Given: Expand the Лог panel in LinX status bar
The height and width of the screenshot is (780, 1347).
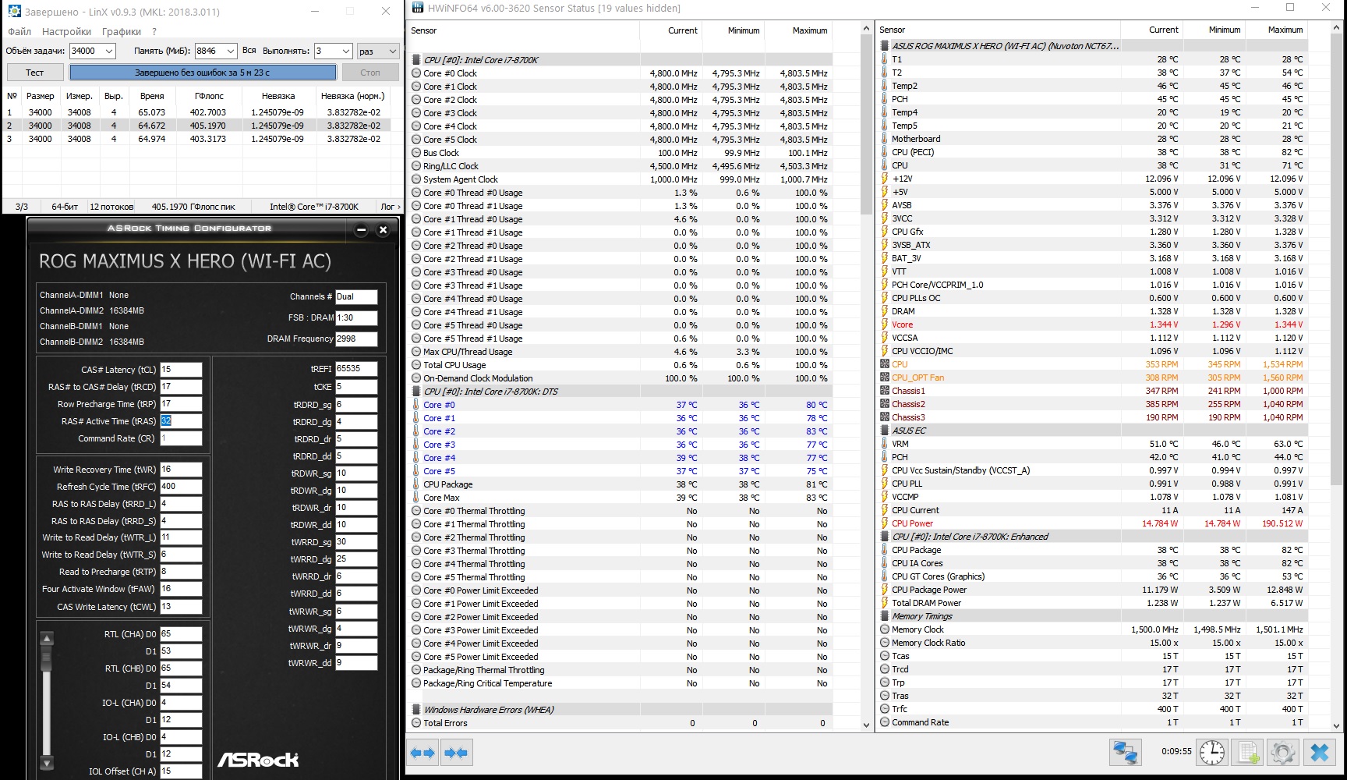Looking at the screenshot, I should click(391, 207).
